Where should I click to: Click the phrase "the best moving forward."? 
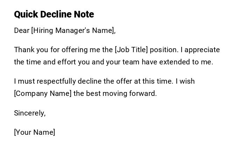pos(115,93)
